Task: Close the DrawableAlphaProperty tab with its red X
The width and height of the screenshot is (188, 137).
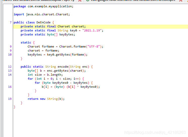Action: point(80,1)
